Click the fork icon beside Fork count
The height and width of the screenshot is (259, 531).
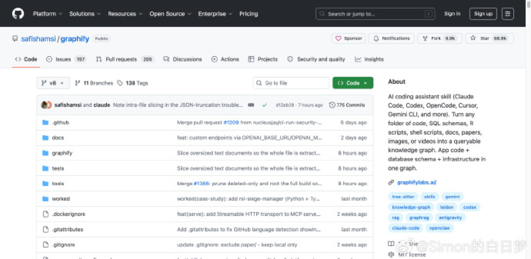pos(425,39)
